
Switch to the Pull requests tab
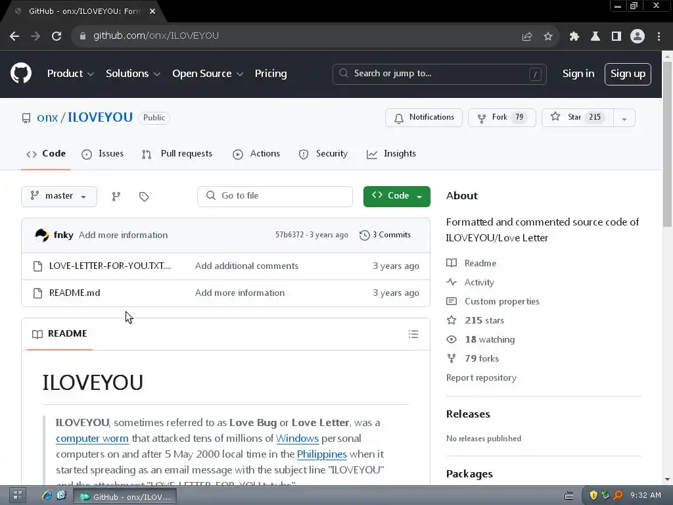(x=177, y=154)
